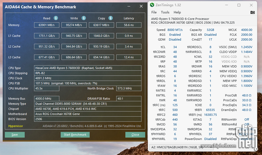Click the GDM value Disabled
Screen dimensions: 262x155
pos(175,39)
